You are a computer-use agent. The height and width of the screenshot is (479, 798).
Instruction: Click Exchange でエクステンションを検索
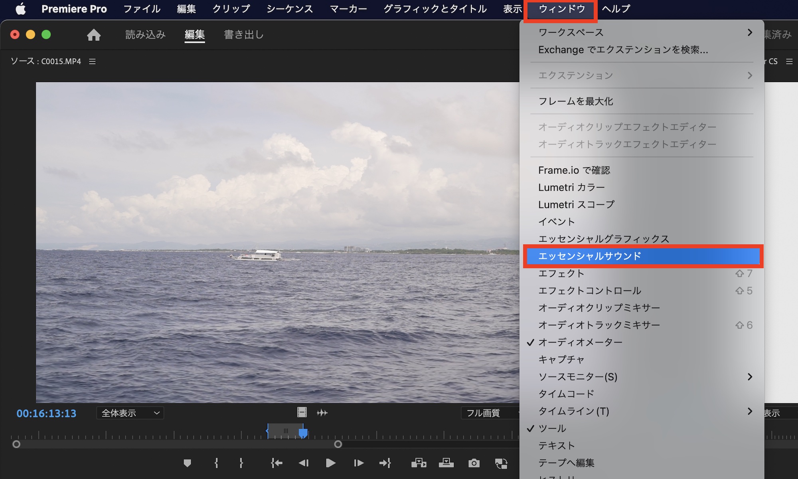tap(623, 49)
